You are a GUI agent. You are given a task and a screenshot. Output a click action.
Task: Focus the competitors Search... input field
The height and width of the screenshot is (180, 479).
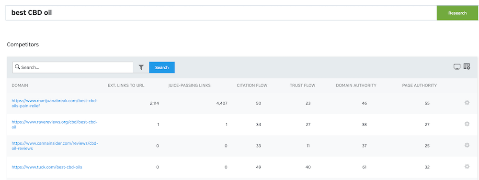click(x=73, y=67)
